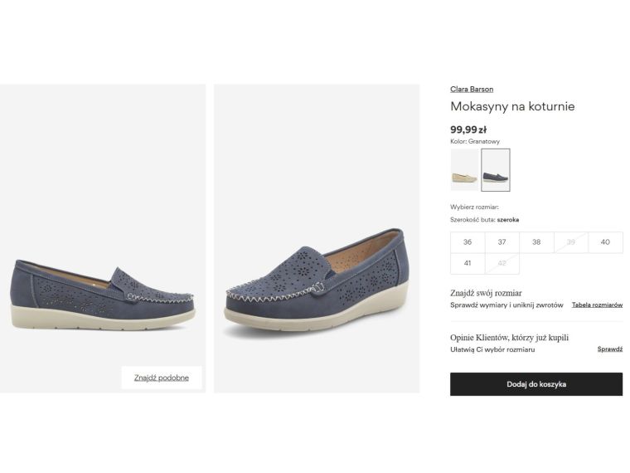Viewport: 630px width, 473px height.
Task: Click the Sprawdź reviews link
Action: click(609, 349)
